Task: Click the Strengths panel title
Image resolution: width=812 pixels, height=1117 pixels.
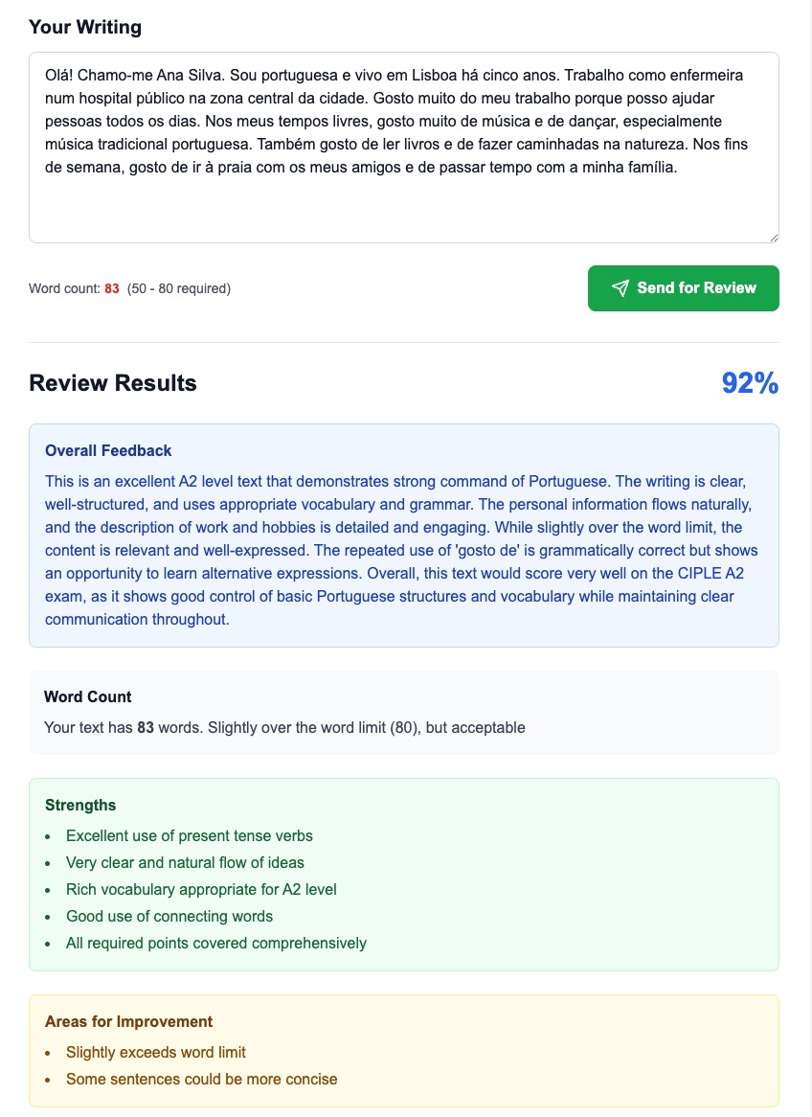Action: pyautogui.click(x=79, y=805)
